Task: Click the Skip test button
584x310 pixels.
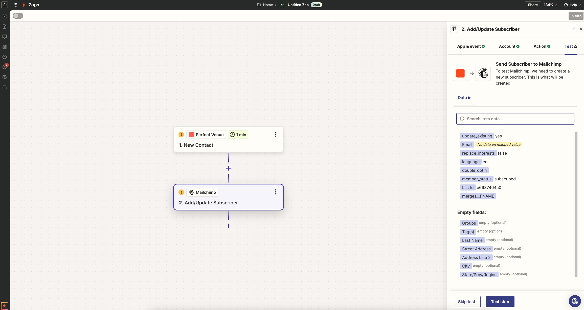Action: (466, 302)
